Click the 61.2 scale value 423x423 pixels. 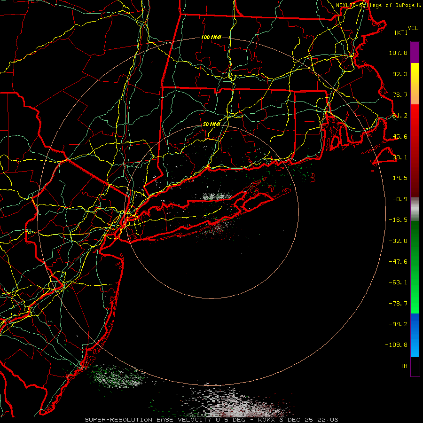400,116
